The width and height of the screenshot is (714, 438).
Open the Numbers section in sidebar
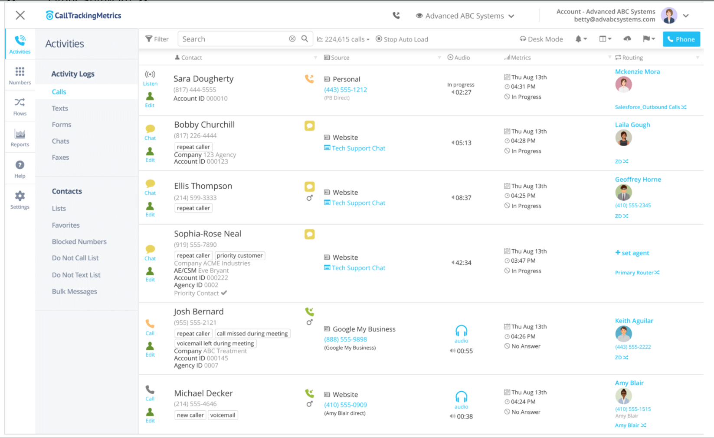[20, 75]
